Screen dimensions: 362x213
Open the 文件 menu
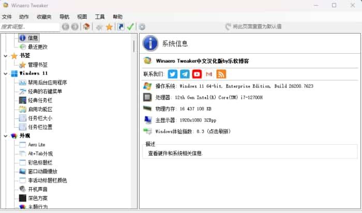point(7,17)
